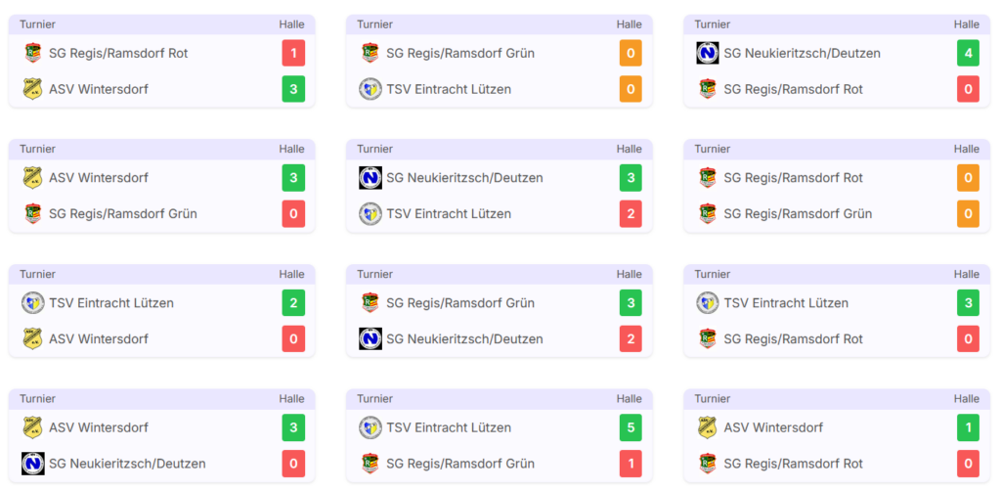
Task: Select ASV Wintersdorf name in match against Regis/Ramsdorf Grün
Action: (99, 178)
